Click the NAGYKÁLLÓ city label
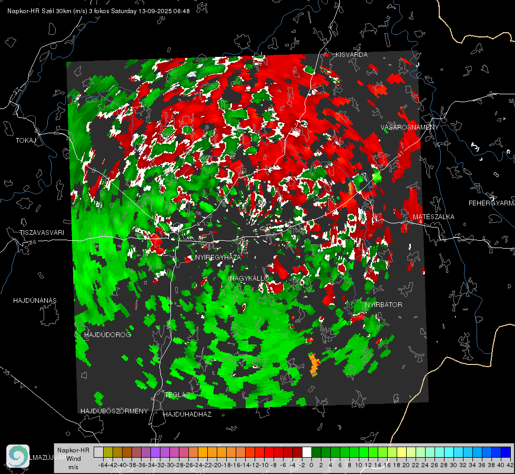The height and width of the screenshot is (474, 515). pos(249,278)
